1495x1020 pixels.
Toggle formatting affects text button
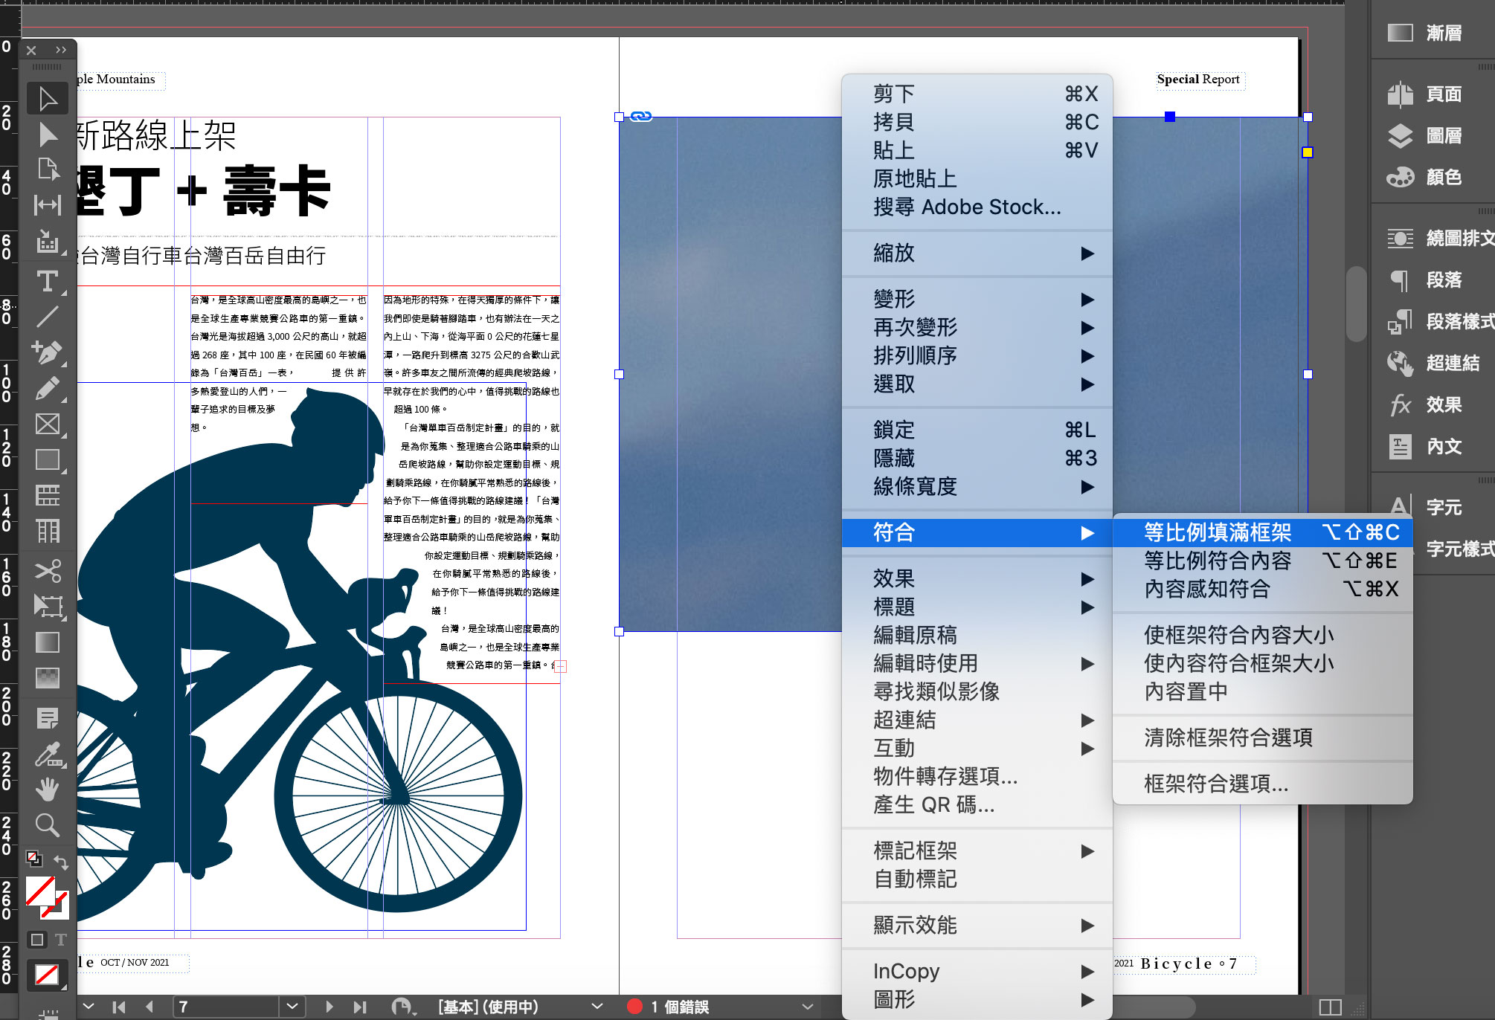point(61,940)
